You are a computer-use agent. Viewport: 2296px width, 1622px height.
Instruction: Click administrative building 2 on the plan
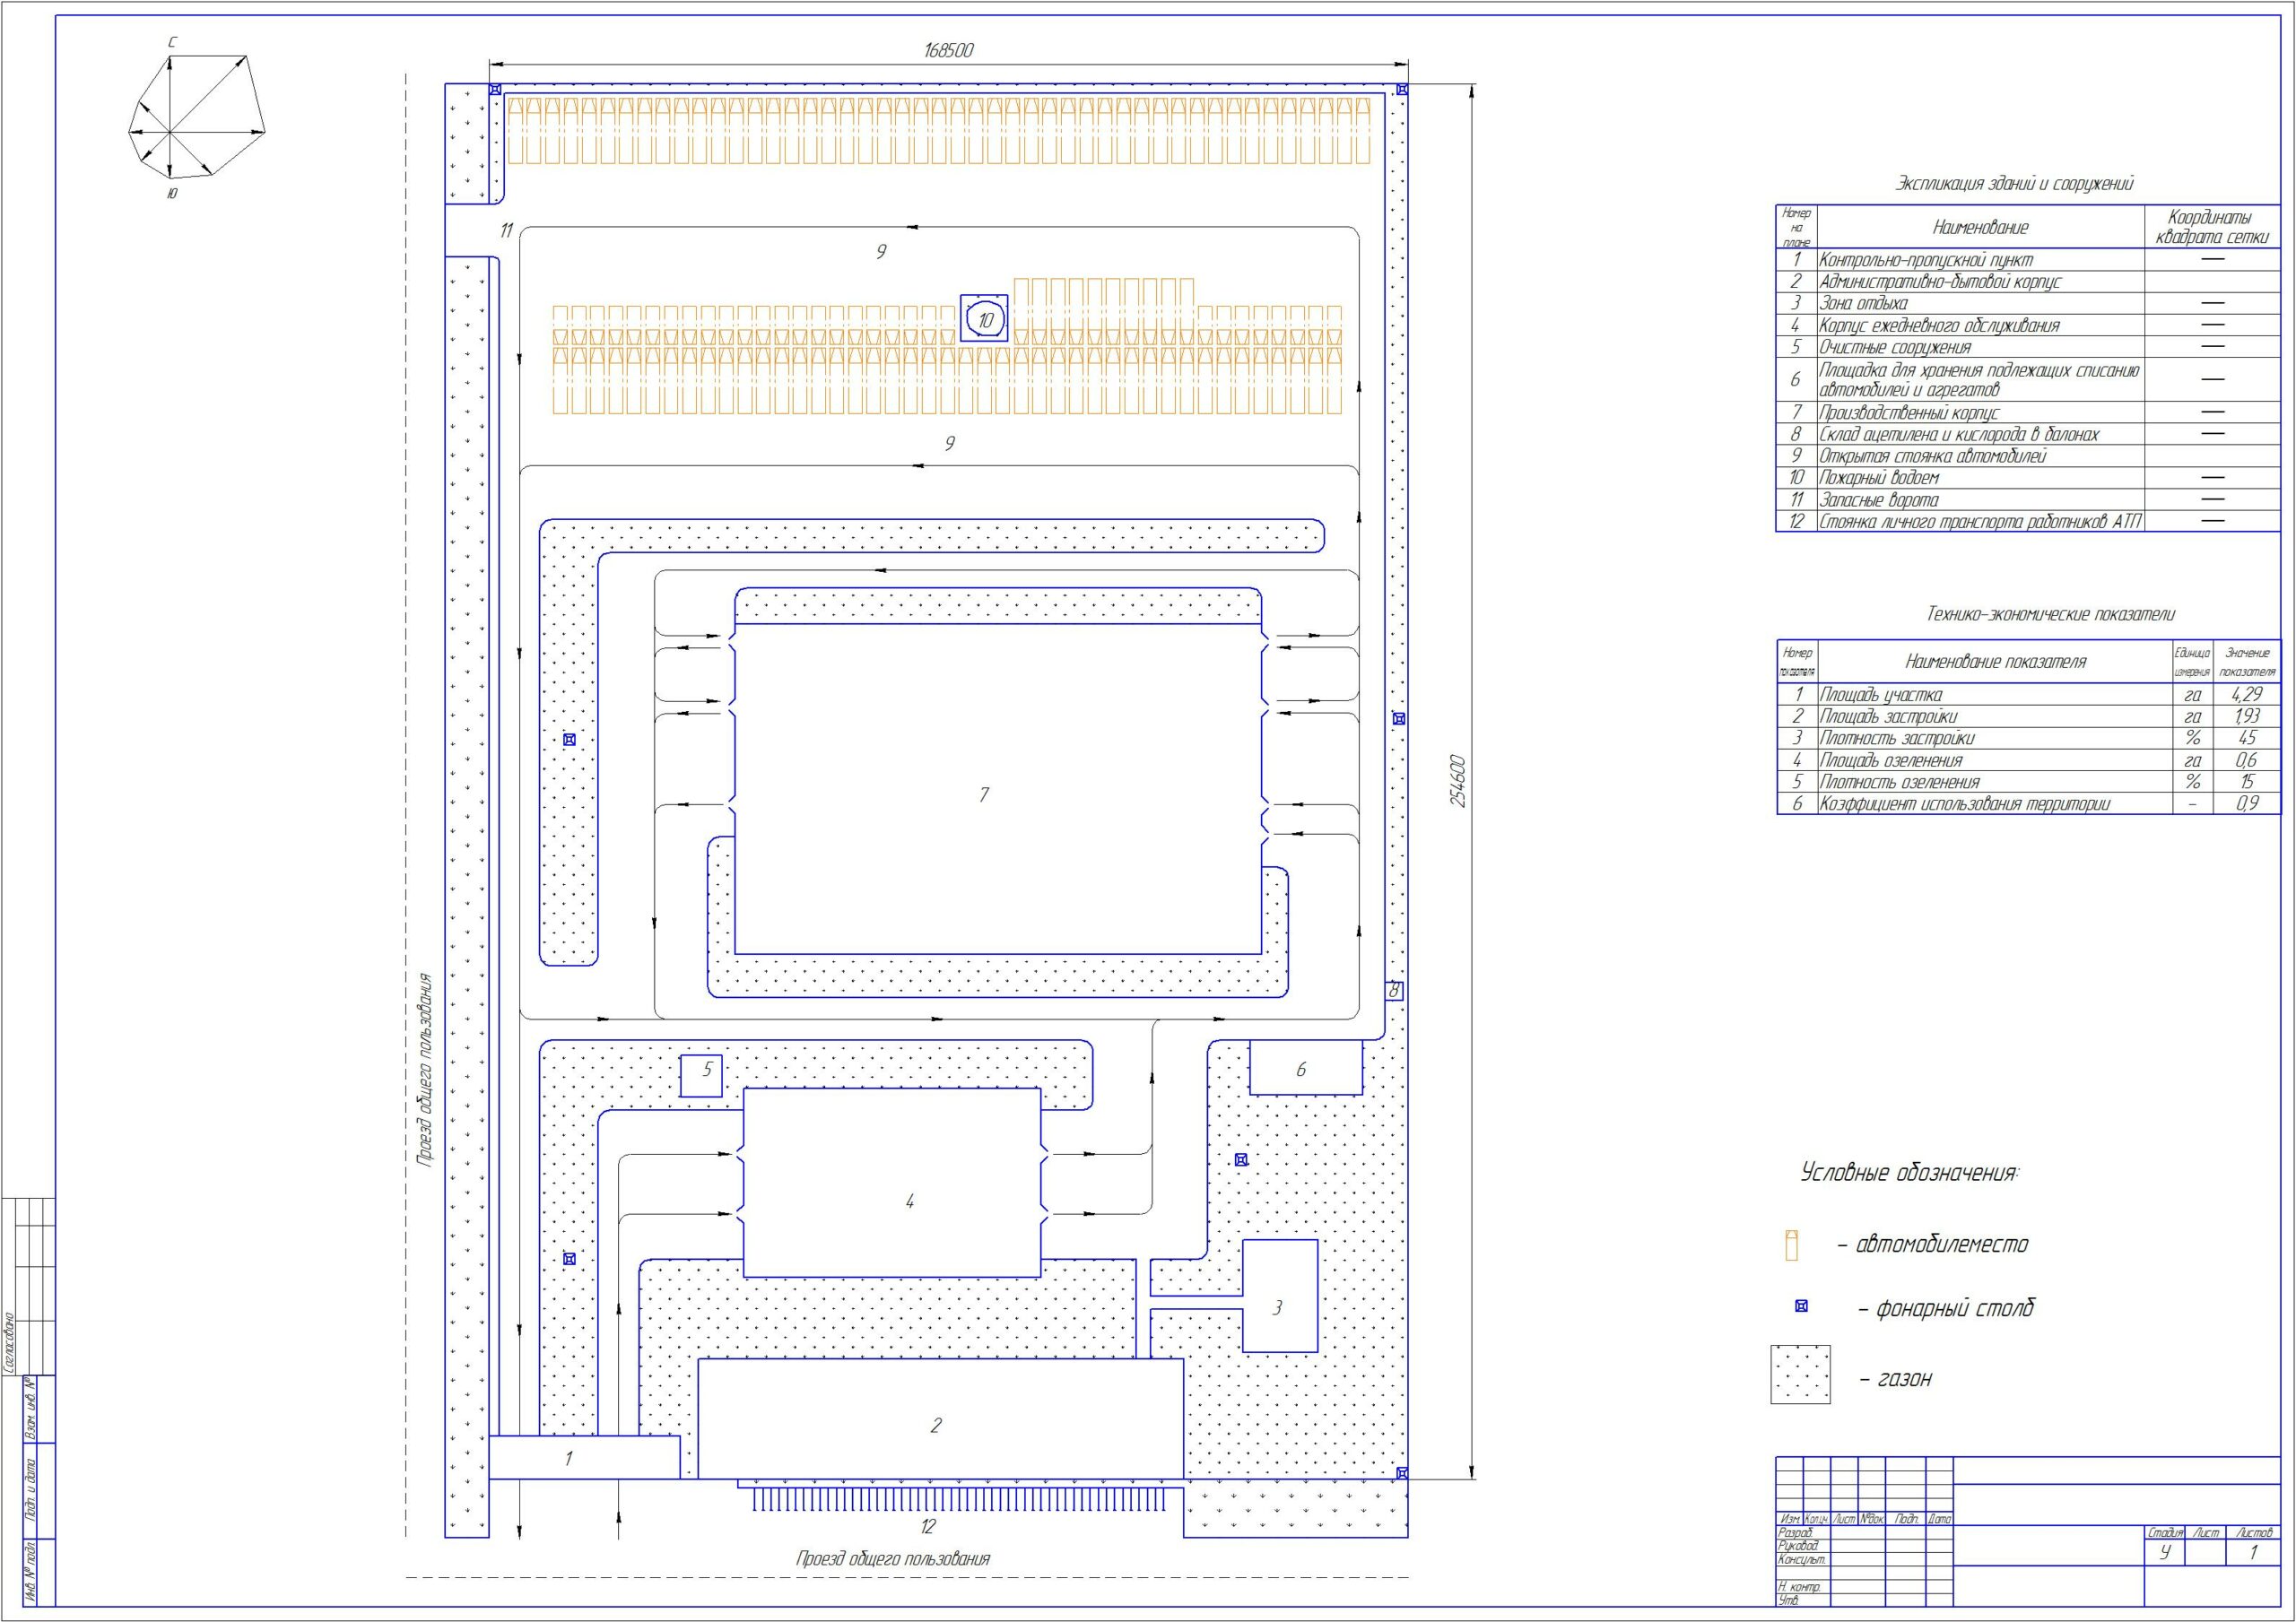(940, 1419)
